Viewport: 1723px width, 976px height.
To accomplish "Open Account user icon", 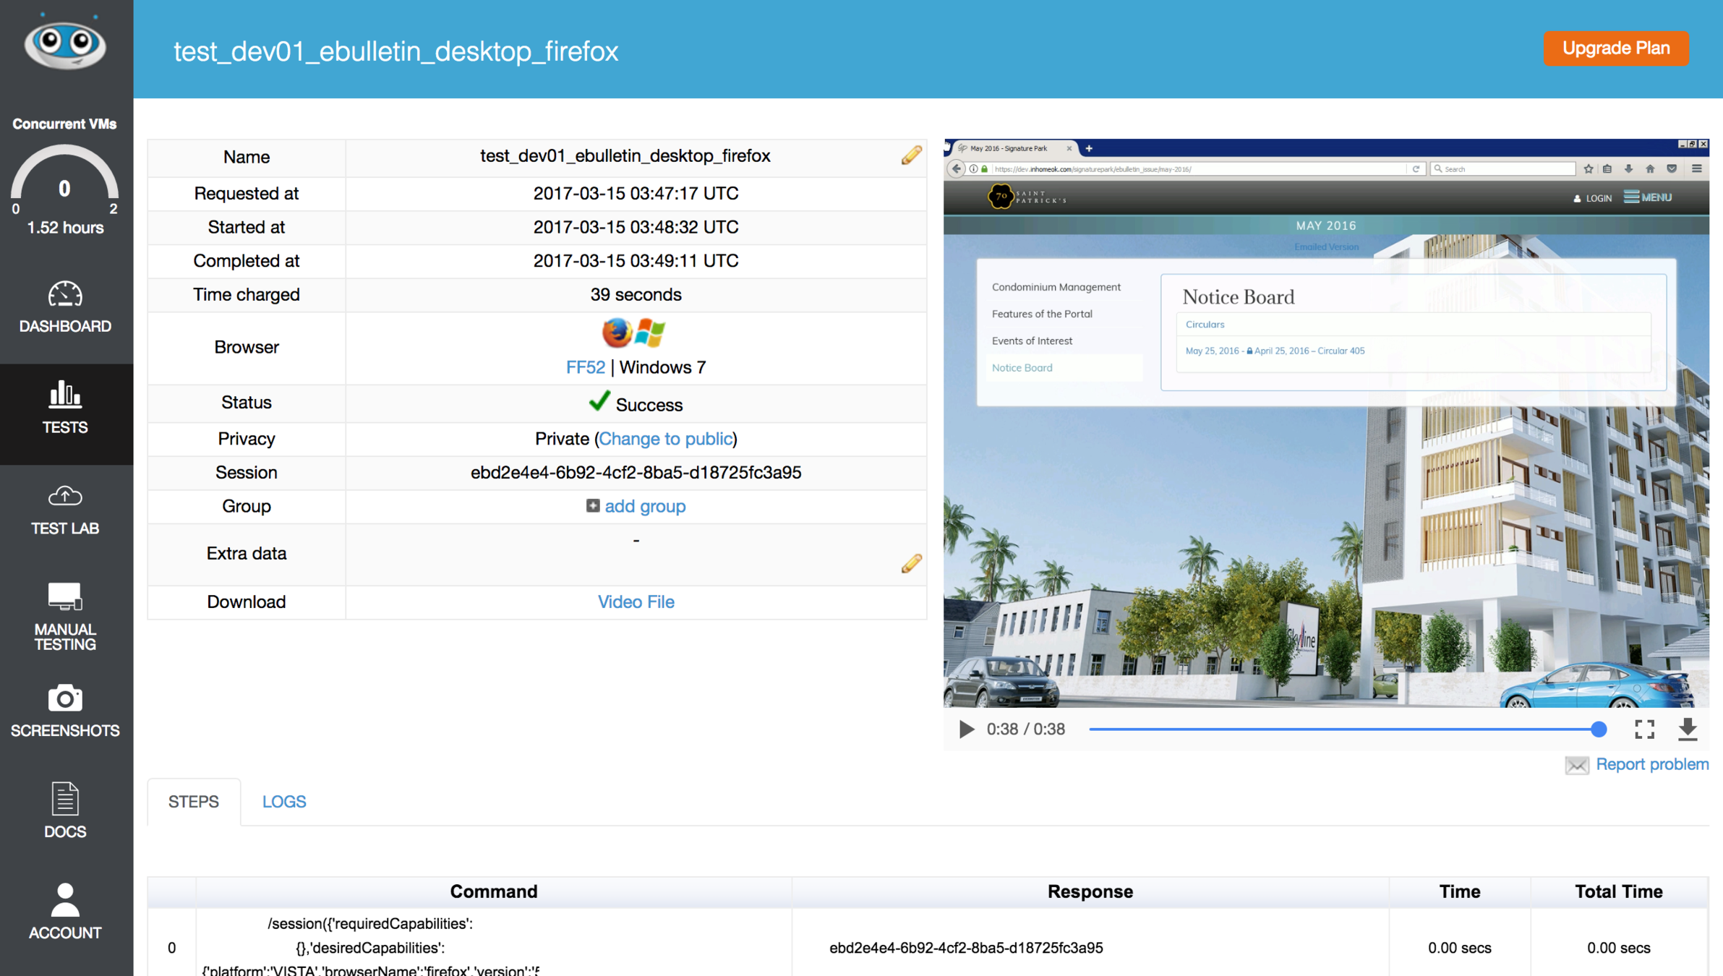I will pos(65,900).
